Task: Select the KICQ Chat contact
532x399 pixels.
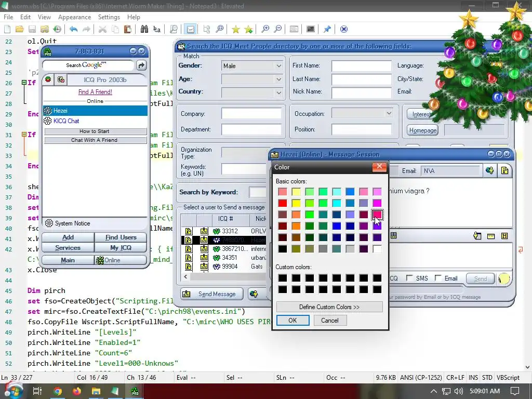Action: click(x=95, y=121)
